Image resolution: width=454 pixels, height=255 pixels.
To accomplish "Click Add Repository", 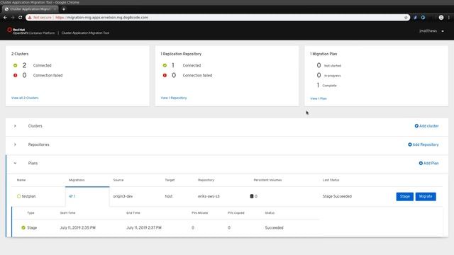I will pyautogui.click(x=423, y=144).
